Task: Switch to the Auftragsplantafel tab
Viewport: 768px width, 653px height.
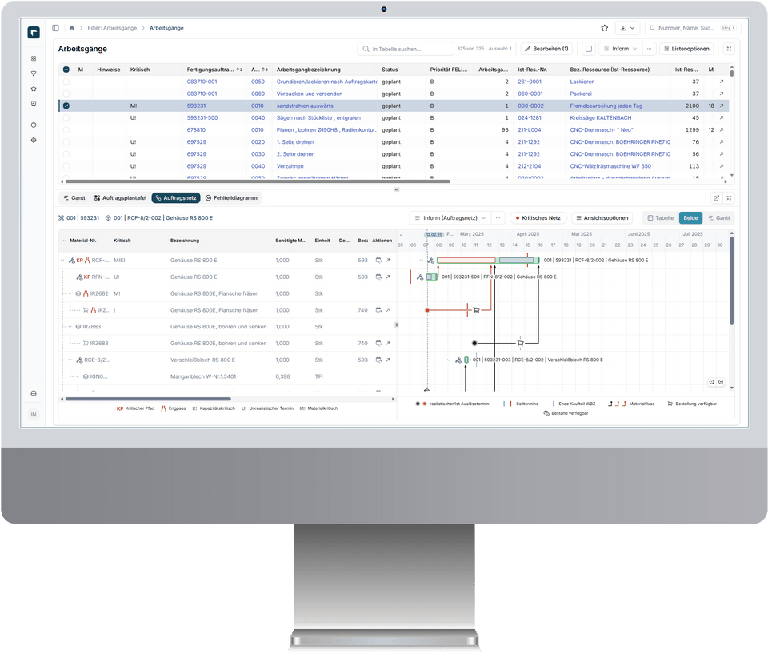Action: pos(120,197)
